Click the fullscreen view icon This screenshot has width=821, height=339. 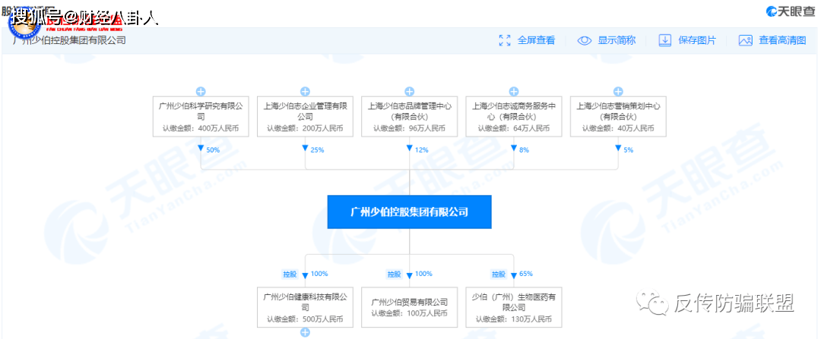click(505, 40)
